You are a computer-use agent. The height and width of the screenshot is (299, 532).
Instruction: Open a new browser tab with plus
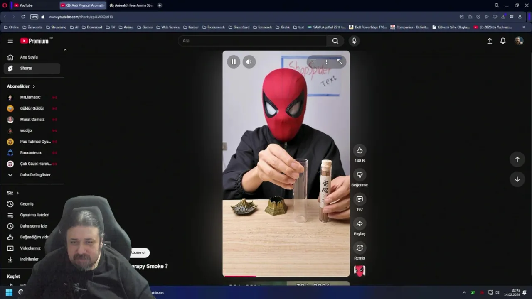pos(160,5)
